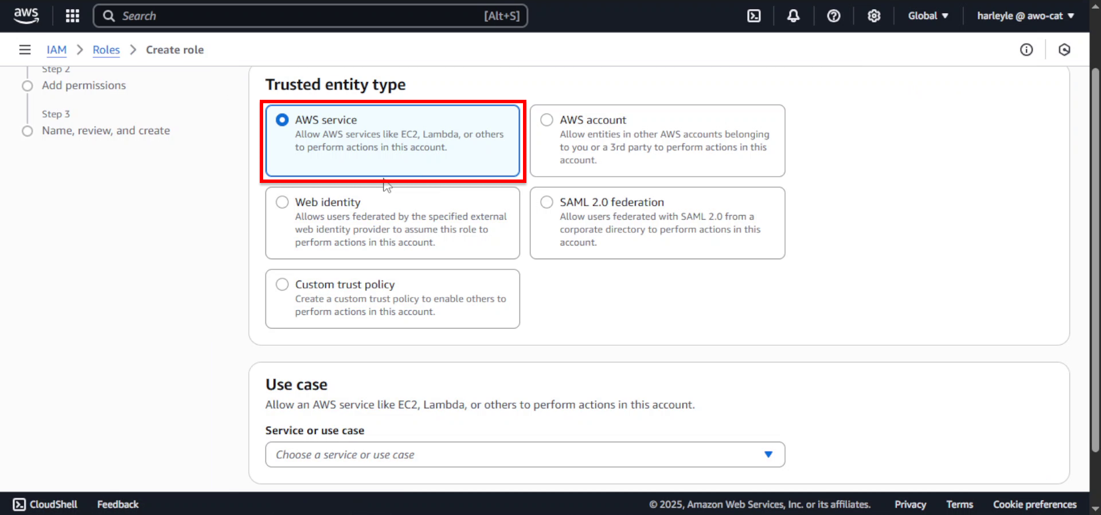Open the AWS home logo
Screen dimensions: 1101x515
(26, 15)
